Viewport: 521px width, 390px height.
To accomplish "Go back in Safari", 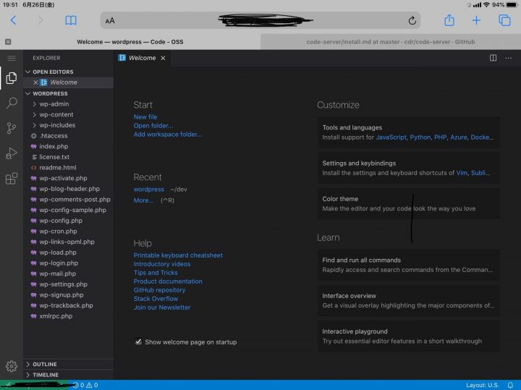I will click(13, 20).
